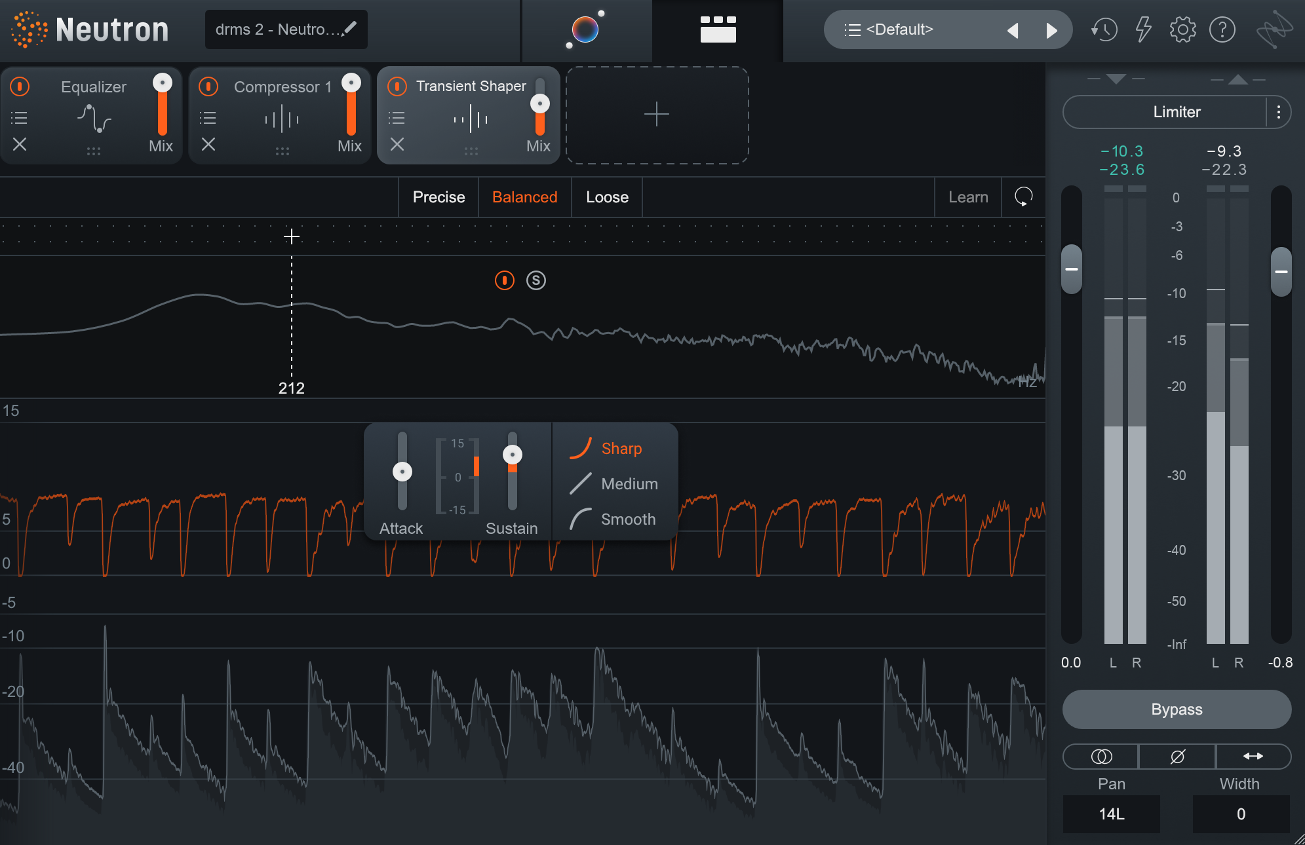Collapse the input meter down triangle
Screen dimensions: 1305x845
1116,79
